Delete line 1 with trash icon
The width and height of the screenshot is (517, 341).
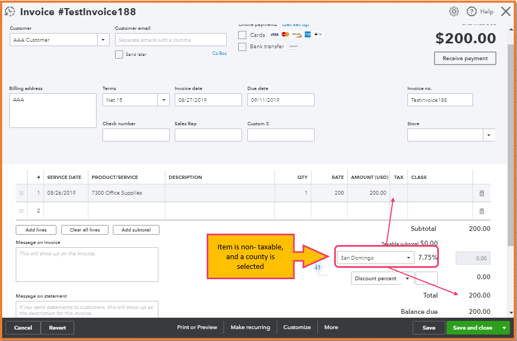click(x=482, y=193)
